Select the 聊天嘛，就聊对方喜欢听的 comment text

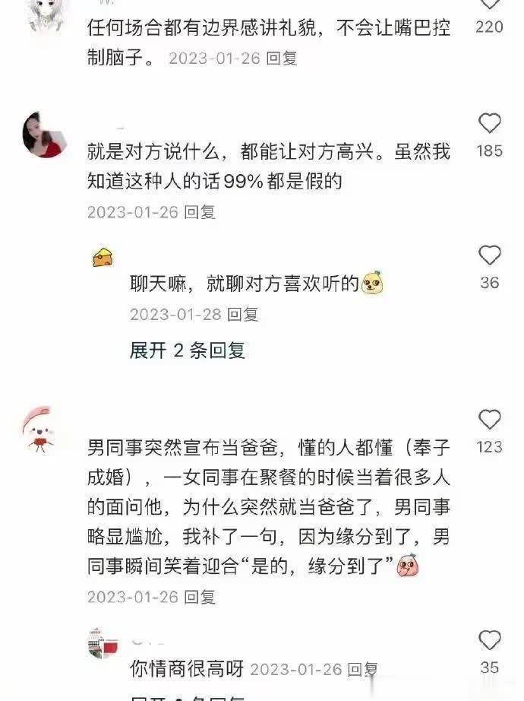click(x=245, y=284)
